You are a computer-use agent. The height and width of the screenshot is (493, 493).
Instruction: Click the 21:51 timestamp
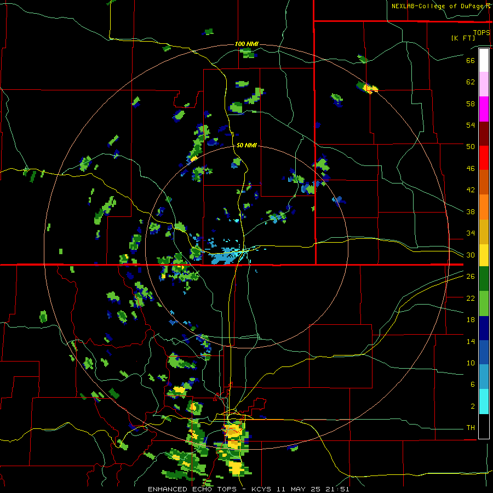click(x=337, y=489)
